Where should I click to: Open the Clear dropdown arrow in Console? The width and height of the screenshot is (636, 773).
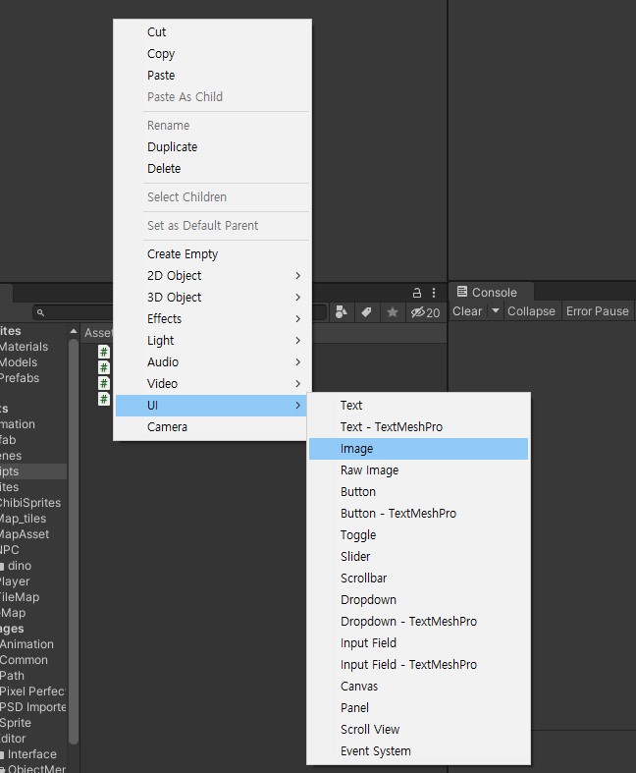496,311
